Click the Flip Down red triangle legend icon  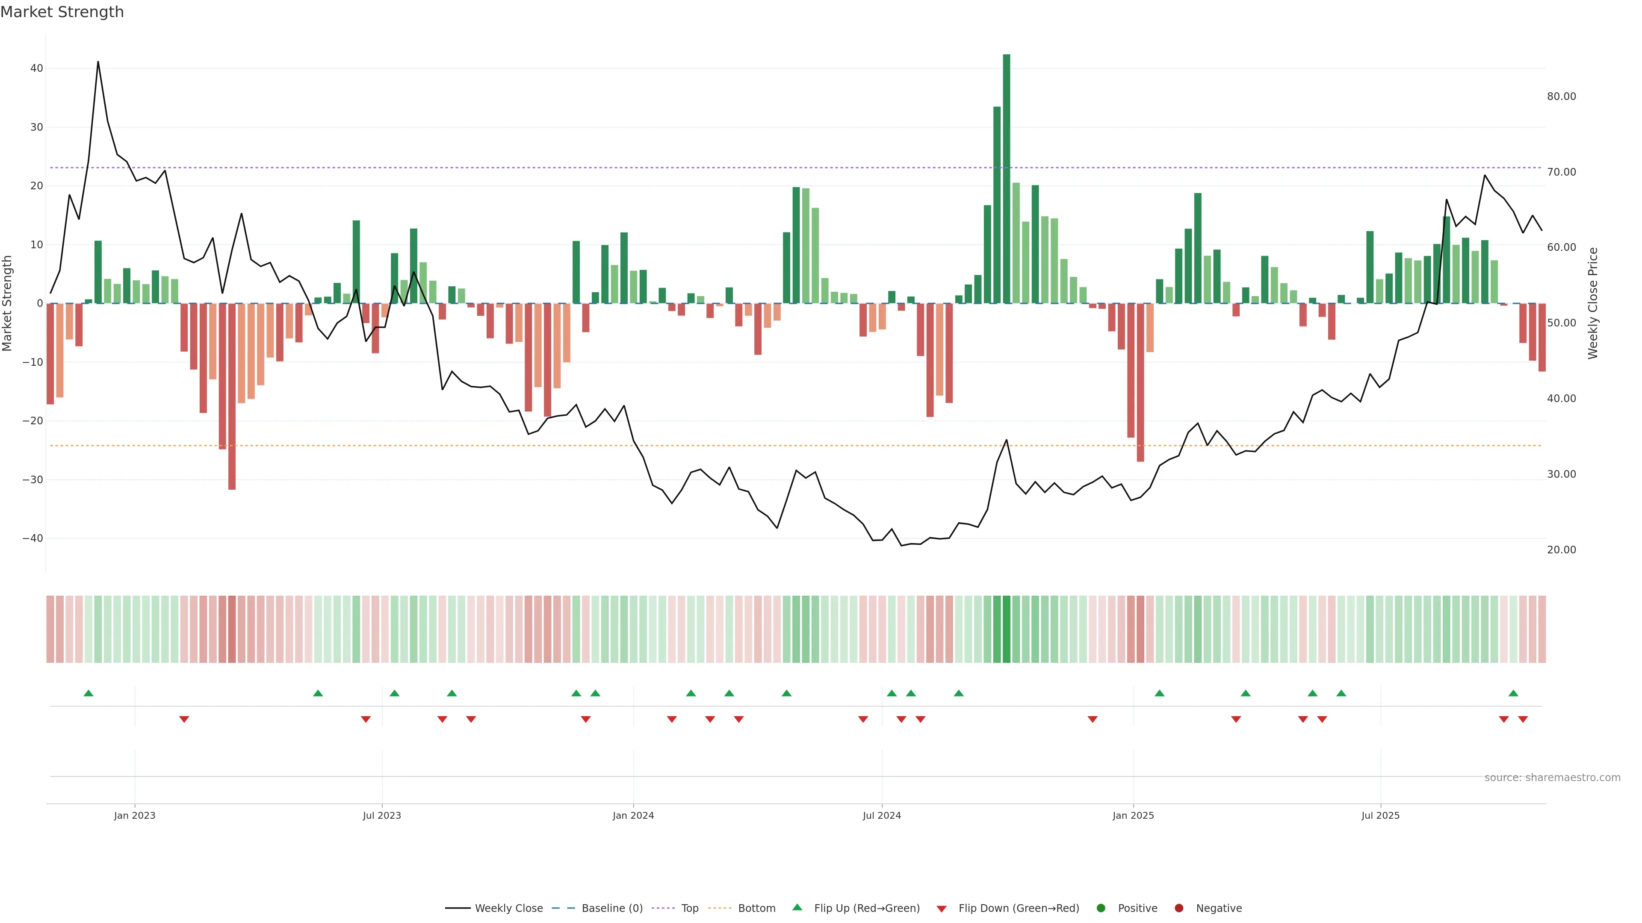(942, 908)
